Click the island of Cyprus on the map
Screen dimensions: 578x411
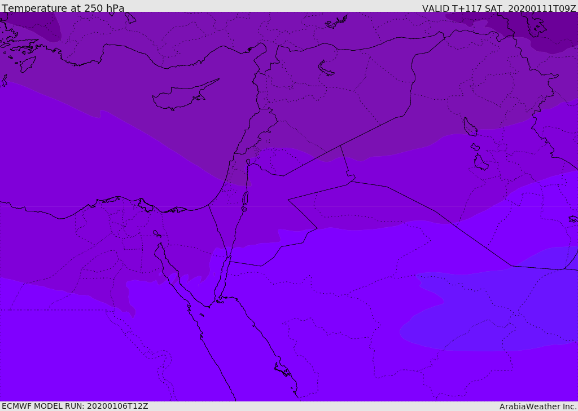pyautogui.click(x=185, y=96)
